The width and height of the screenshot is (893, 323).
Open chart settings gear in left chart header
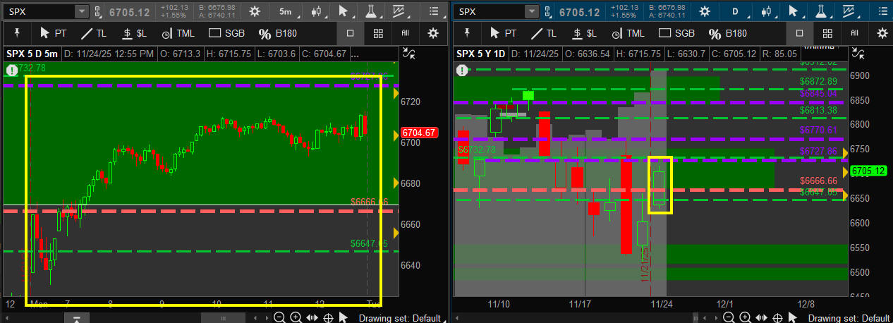255,11
